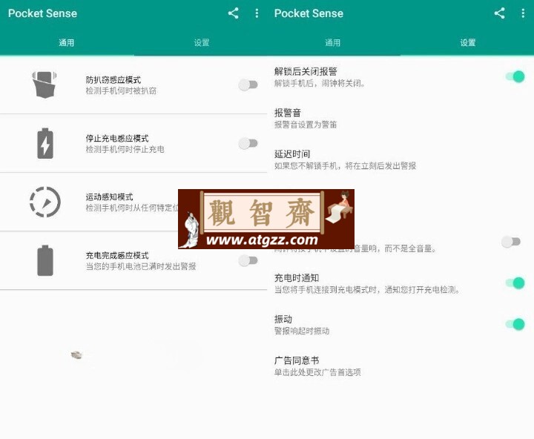534x439 pixels.
Task: Open 报警音 setting
Action: (400, 118)
